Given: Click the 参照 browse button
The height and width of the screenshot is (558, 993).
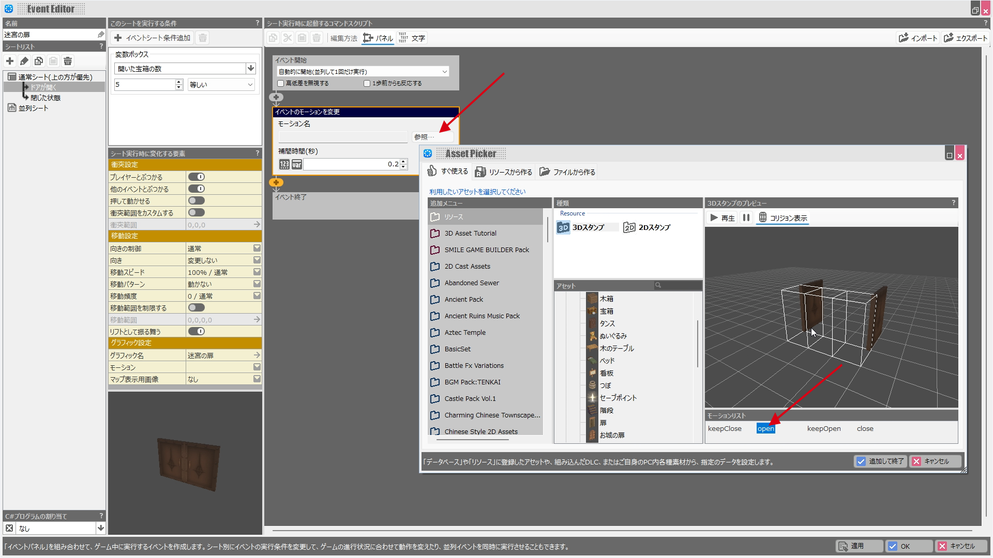Looking at the screenshot, I should 433,137.
